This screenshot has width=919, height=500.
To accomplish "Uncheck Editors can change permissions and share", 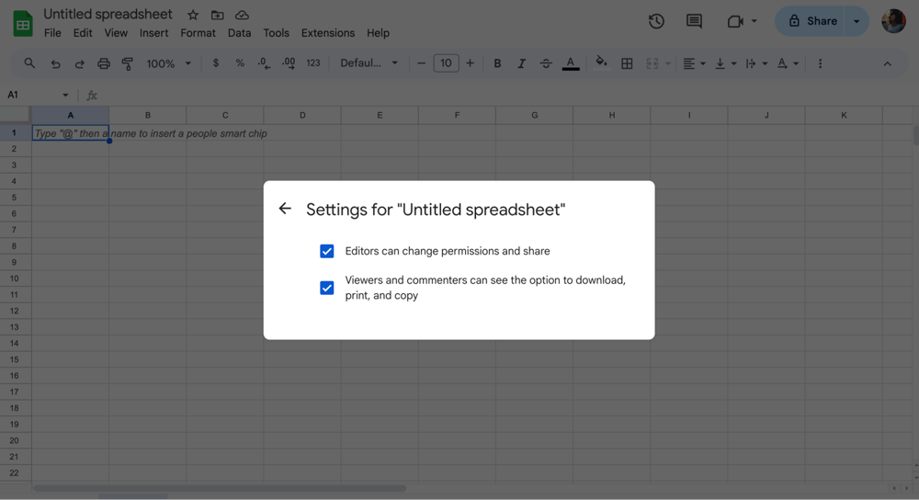I will click(327, 251).
